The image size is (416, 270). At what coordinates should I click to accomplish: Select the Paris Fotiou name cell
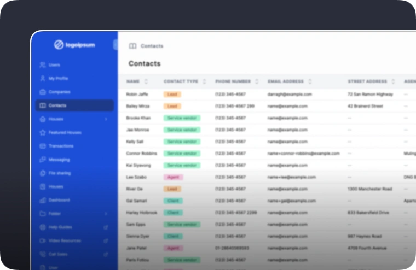137,260
